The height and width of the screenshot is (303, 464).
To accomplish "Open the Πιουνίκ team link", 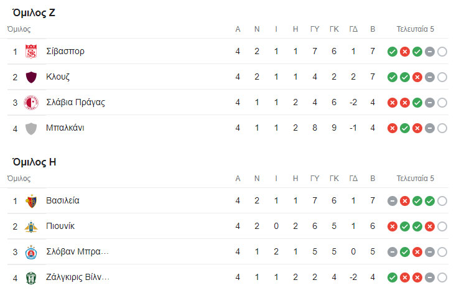I will [x=60, y=226].
